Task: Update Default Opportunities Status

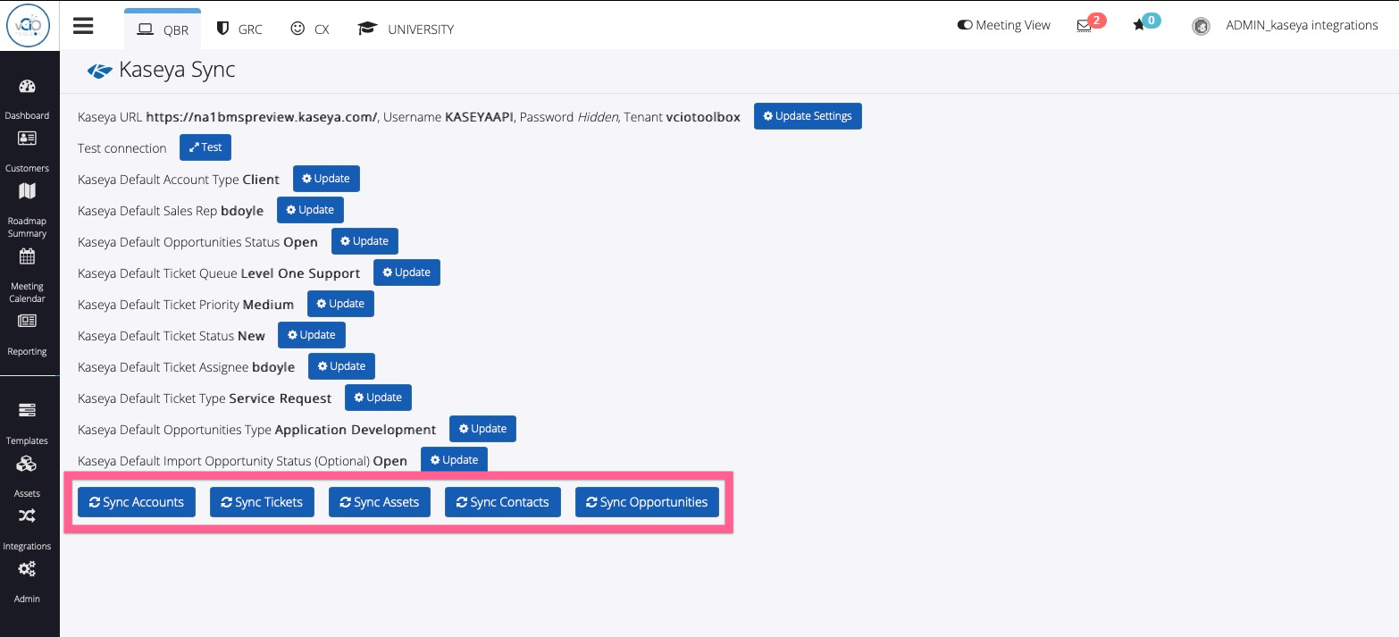Action: [x=364, y=241]
